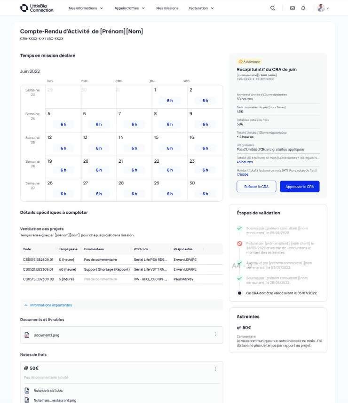The image size is (348, 403).
Task: Select the CS0521.EB2309.01 project row
Action: pos(121,269)
